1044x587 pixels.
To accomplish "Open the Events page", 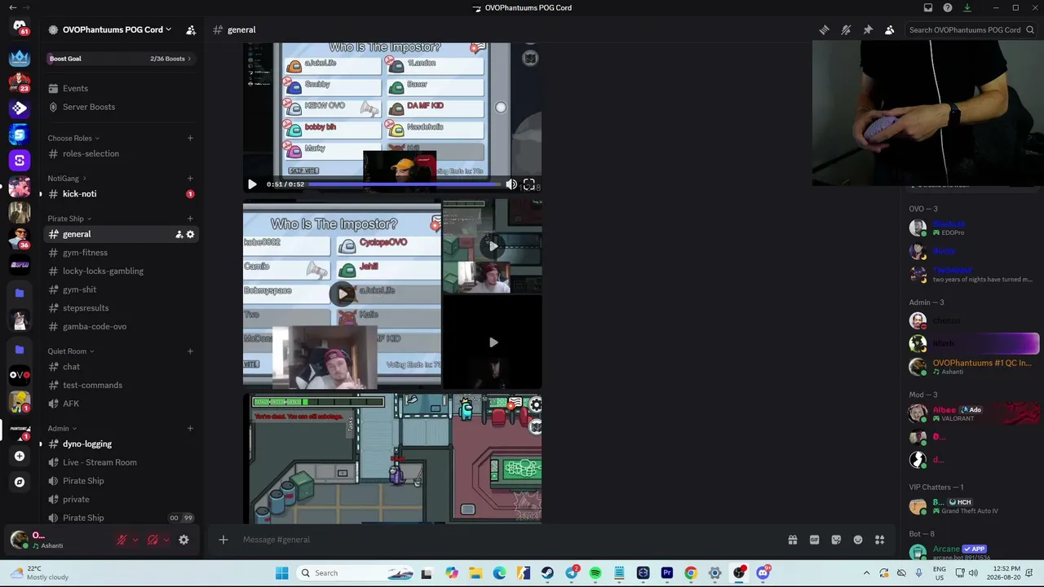I will pyautogui.click(x=120, y=89).
